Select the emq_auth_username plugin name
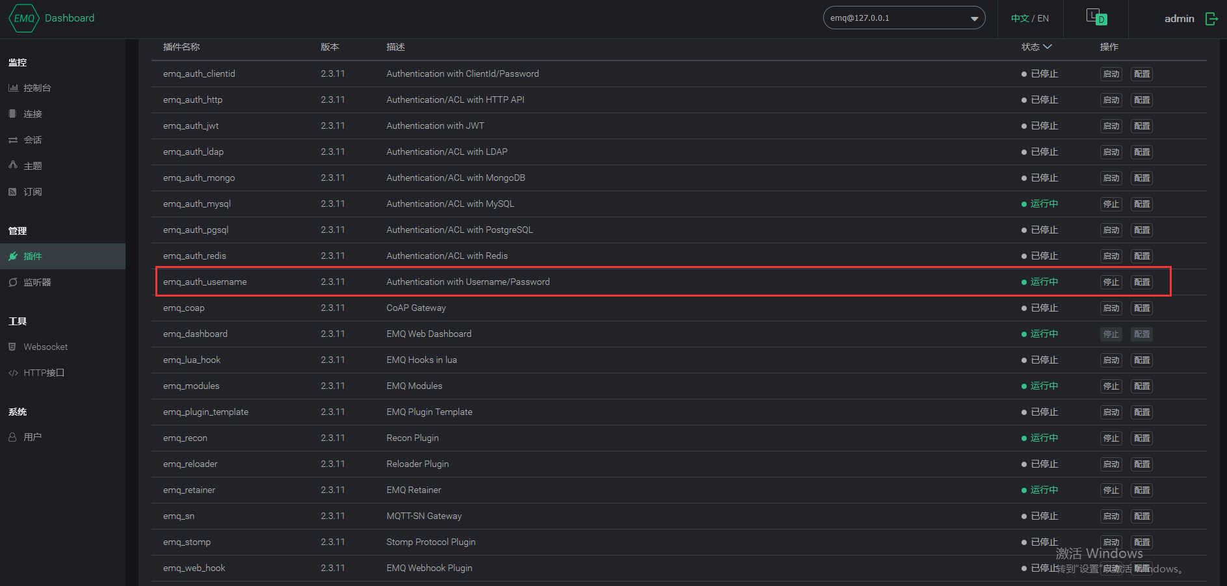Viewport: 1227px width, 586px height. tap(205, 282)
